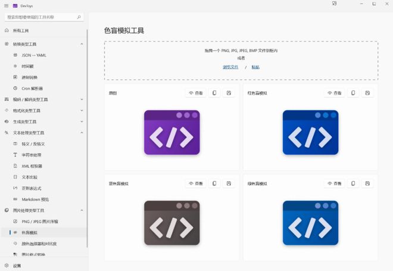Open the 转义 / 反转义 escape tool
393x271 pixels.
[43, 144]
